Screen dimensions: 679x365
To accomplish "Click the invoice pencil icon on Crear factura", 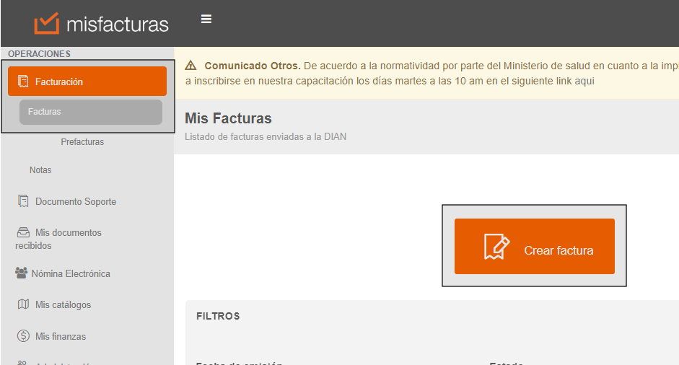I will tap(496, 247).
